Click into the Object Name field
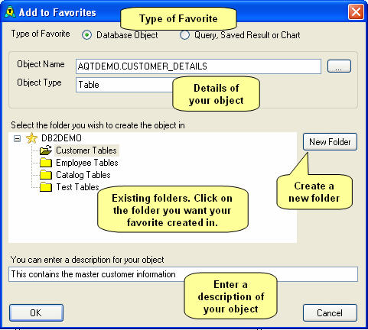The height and width of the screenshot is (330, 368). point(198,66)
